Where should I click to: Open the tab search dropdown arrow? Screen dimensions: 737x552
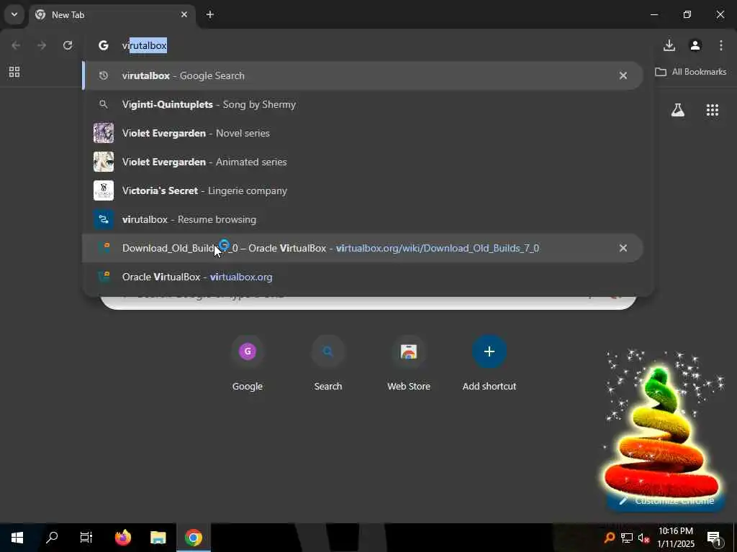point(14,14)
